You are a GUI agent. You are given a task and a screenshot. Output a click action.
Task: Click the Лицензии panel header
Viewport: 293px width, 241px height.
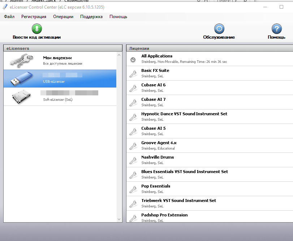[210, 48]
